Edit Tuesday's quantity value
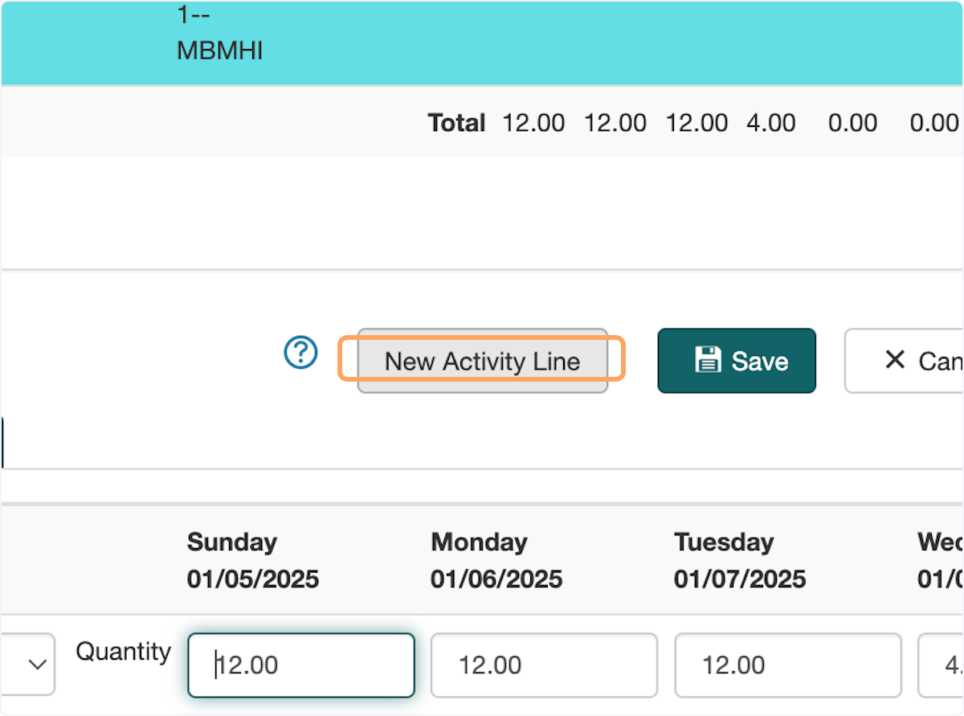The width and height of the screenshot is (964, 716). 786,665
